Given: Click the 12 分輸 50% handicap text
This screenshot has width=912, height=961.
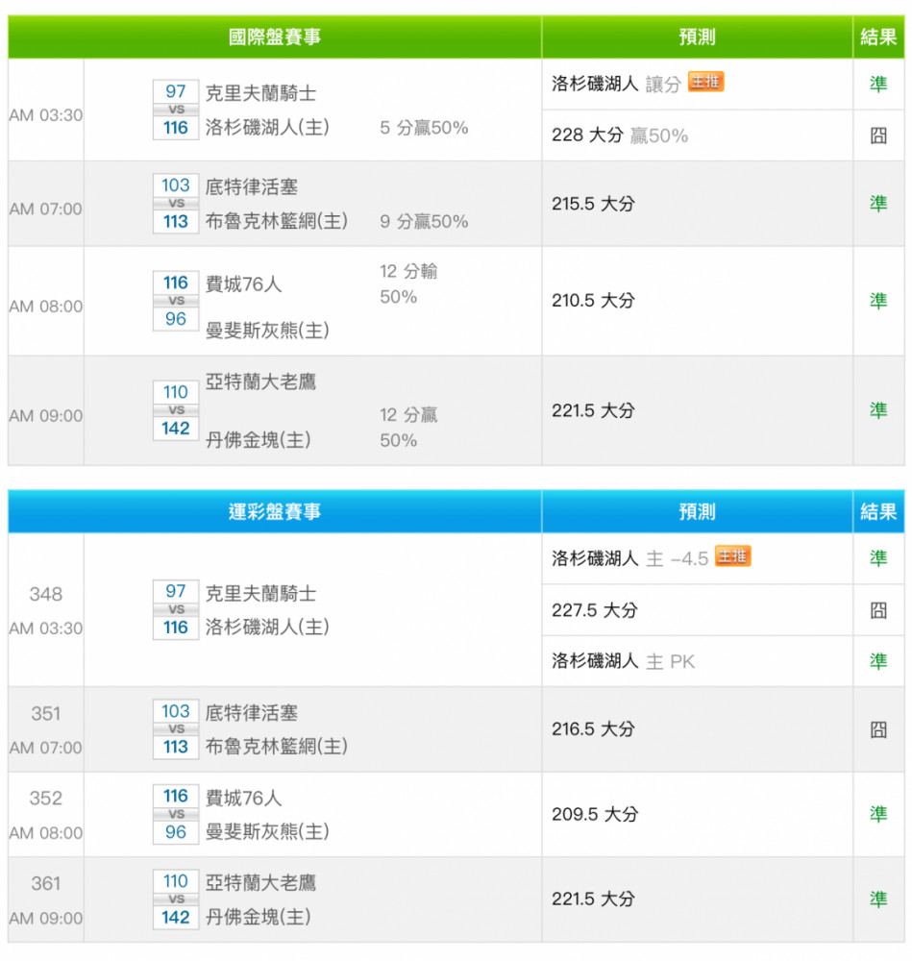Looking at the screenshot, I should coord(408,283).
